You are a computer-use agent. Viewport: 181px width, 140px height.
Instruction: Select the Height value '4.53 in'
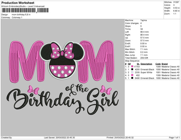pyautogui.click(x=176, y=8)
